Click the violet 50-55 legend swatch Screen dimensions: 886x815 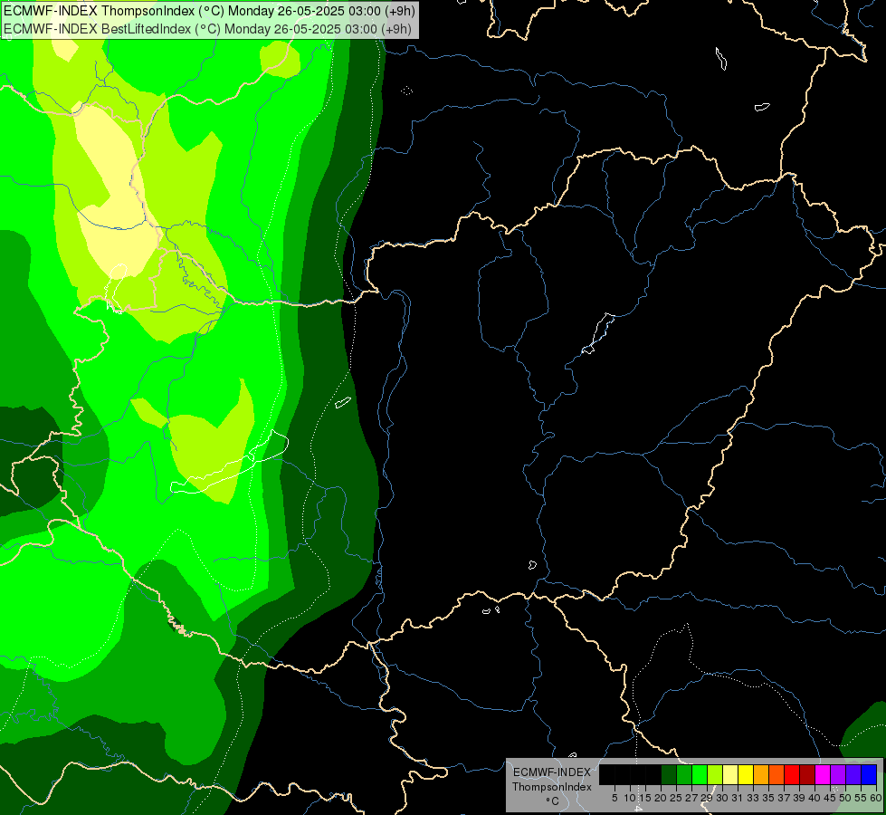coord(853,774)
